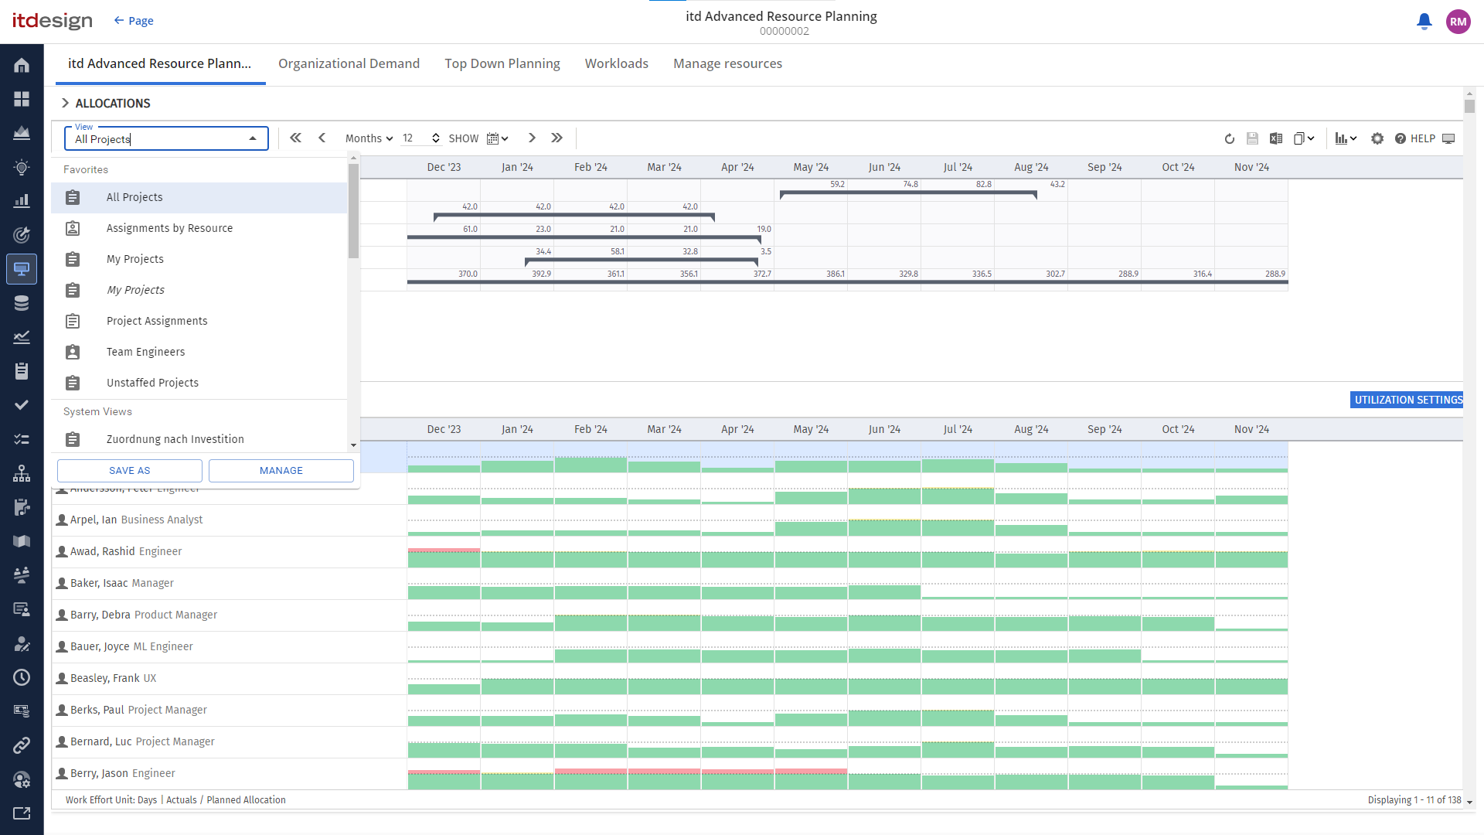The height and width of the screenshot is (835, 1484).
Task: Open the external link icon in sidebar
Action: click(x=22, y=813)
